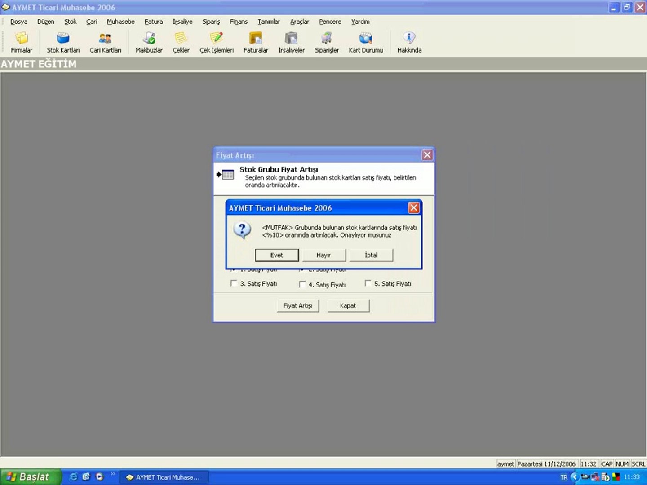Tick the 3. Satış Fiyatı checkbox
The image size is (647, 485).
[234, 283]
